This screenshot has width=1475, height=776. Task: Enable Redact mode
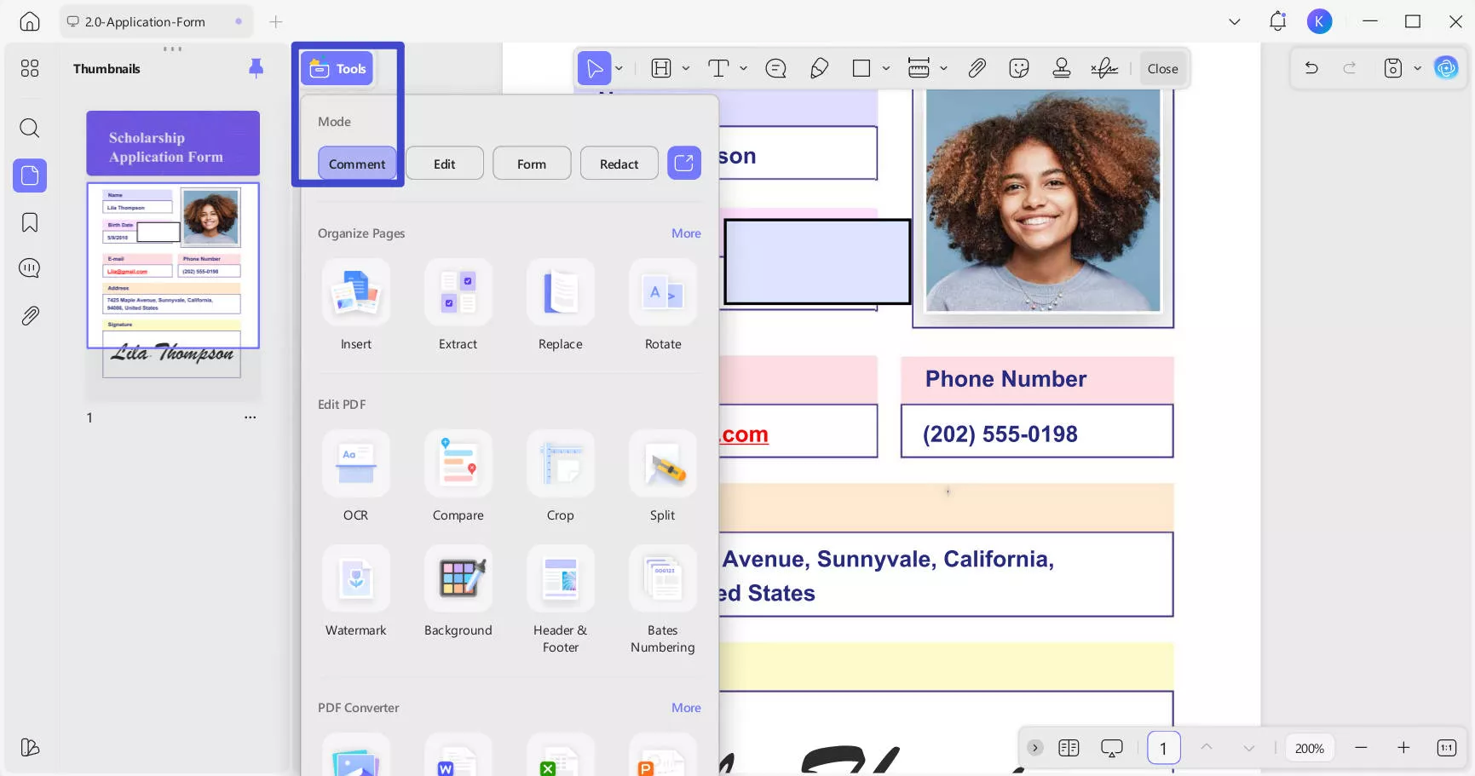619,163
